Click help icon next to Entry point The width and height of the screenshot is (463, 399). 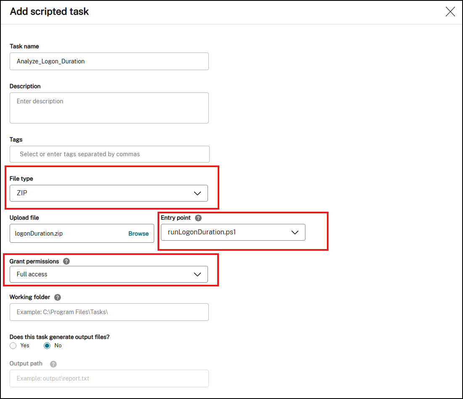pyautogui.click(x=198, y=218)
